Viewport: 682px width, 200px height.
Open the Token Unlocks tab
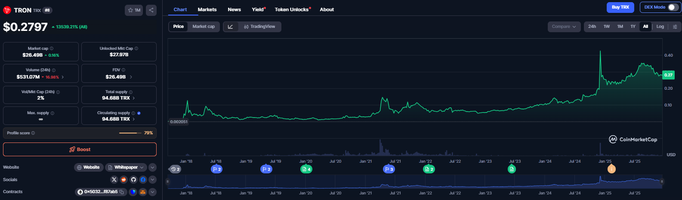(x=292, y=9)
